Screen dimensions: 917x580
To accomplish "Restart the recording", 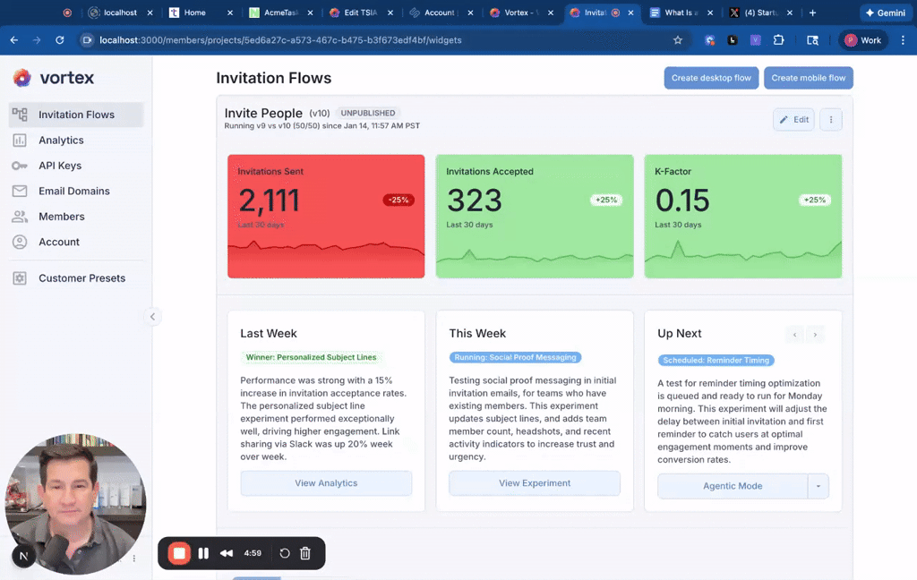I will pos(285,553).
